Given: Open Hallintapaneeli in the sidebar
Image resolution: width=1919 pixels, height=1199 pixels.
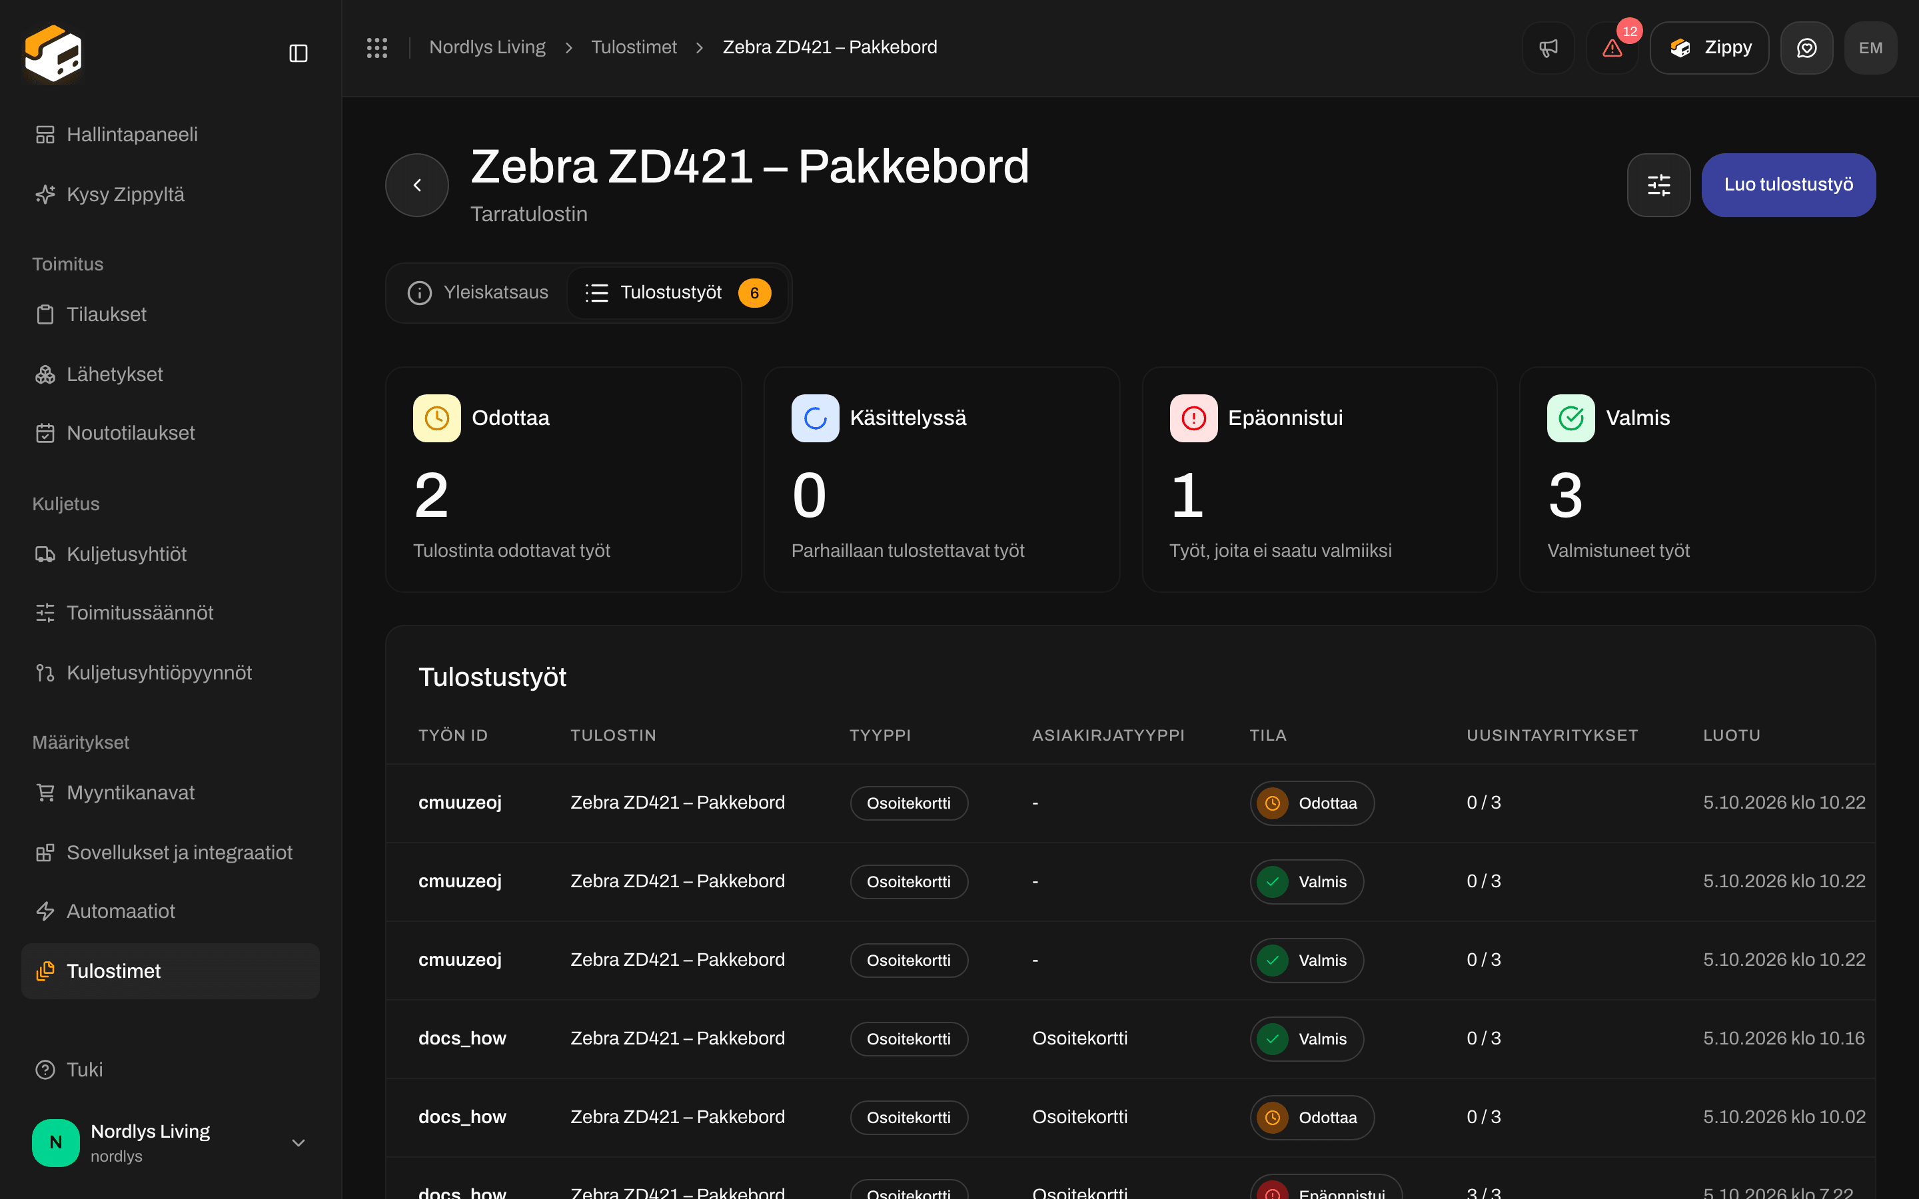Looking at the screenshot, I should pyautogui.click(x=171, y=135).
